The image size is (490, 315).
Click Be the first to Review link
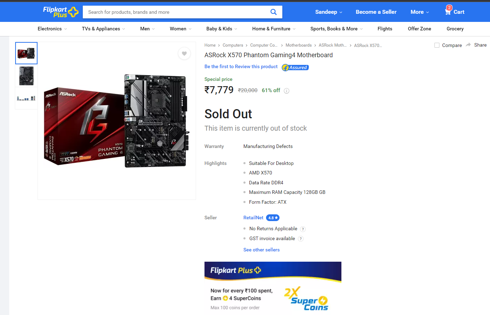(241, 66)
